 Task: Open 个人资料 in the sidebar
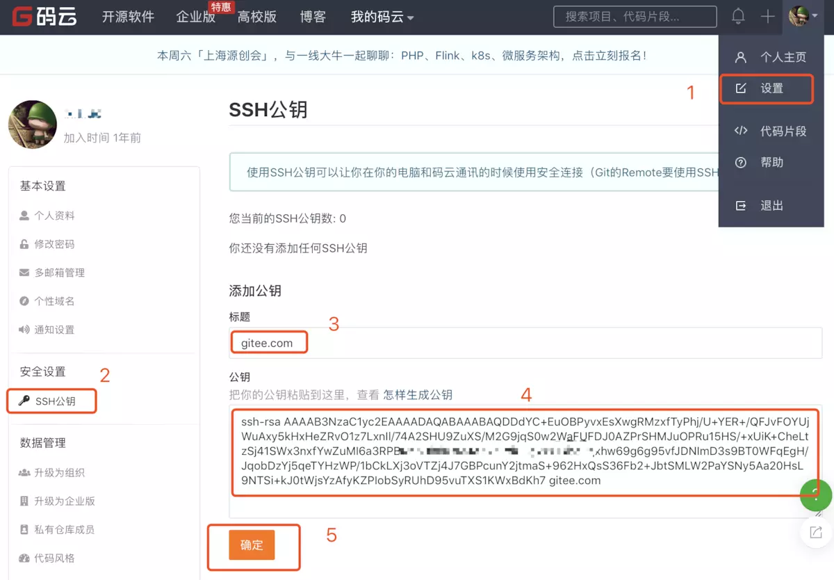pyautogui.click(x=54, y=216)
